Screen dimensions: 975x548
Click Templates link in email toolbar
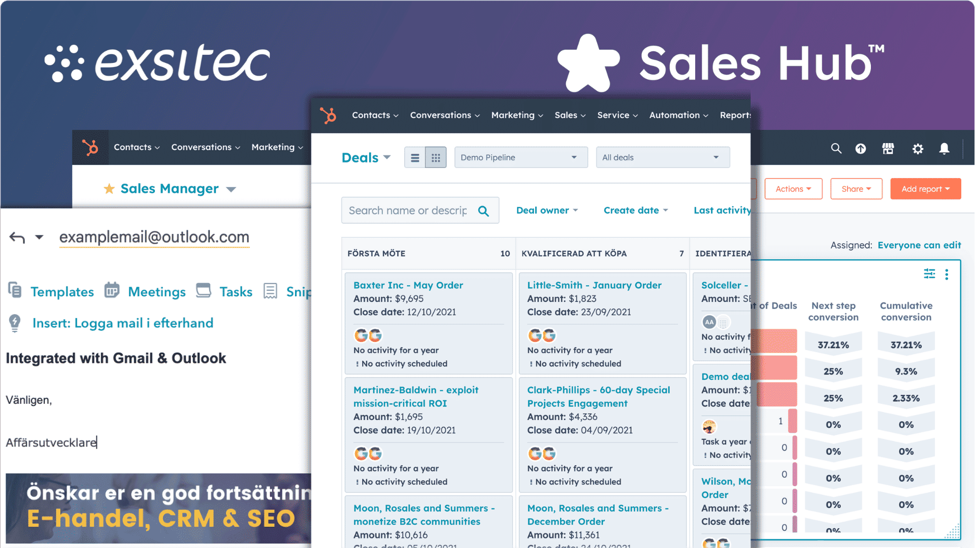coord(62,292)
